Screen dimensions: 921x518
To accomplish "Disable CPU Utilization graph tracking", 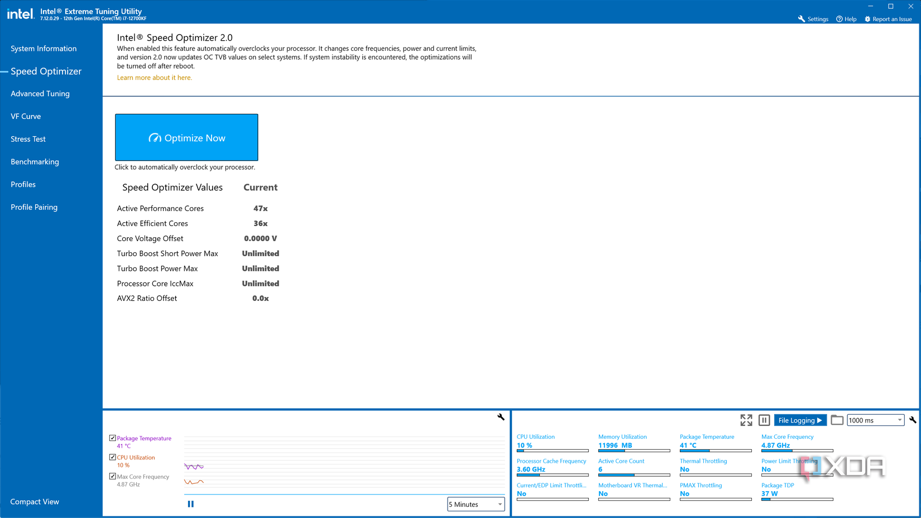I will point(112,457).
